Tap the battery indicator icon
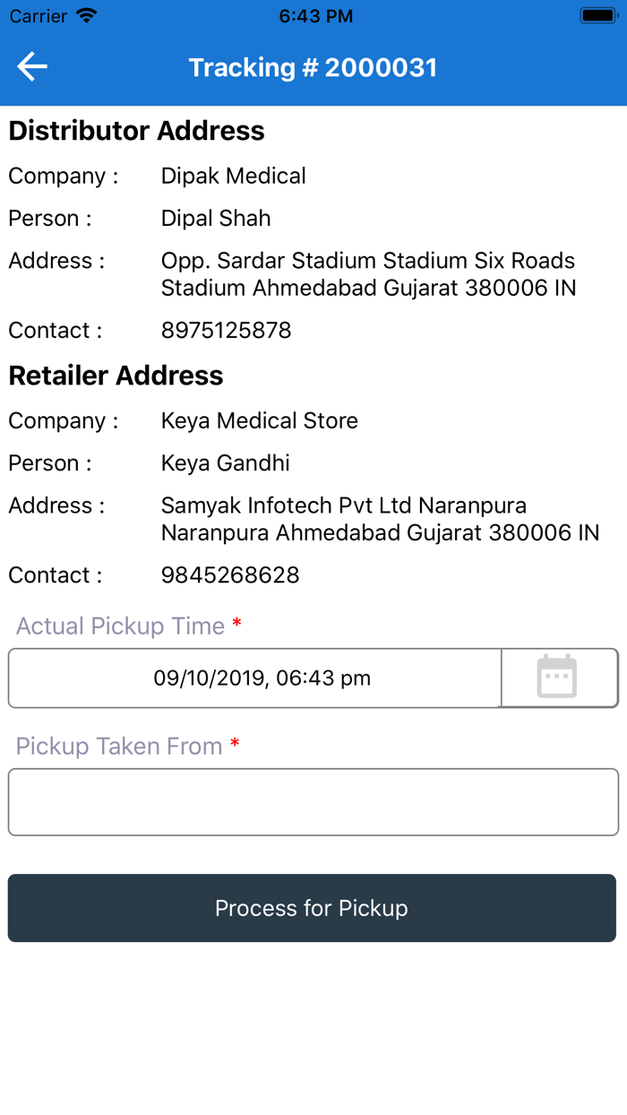 pyautogui.click(x=597, y=16)
